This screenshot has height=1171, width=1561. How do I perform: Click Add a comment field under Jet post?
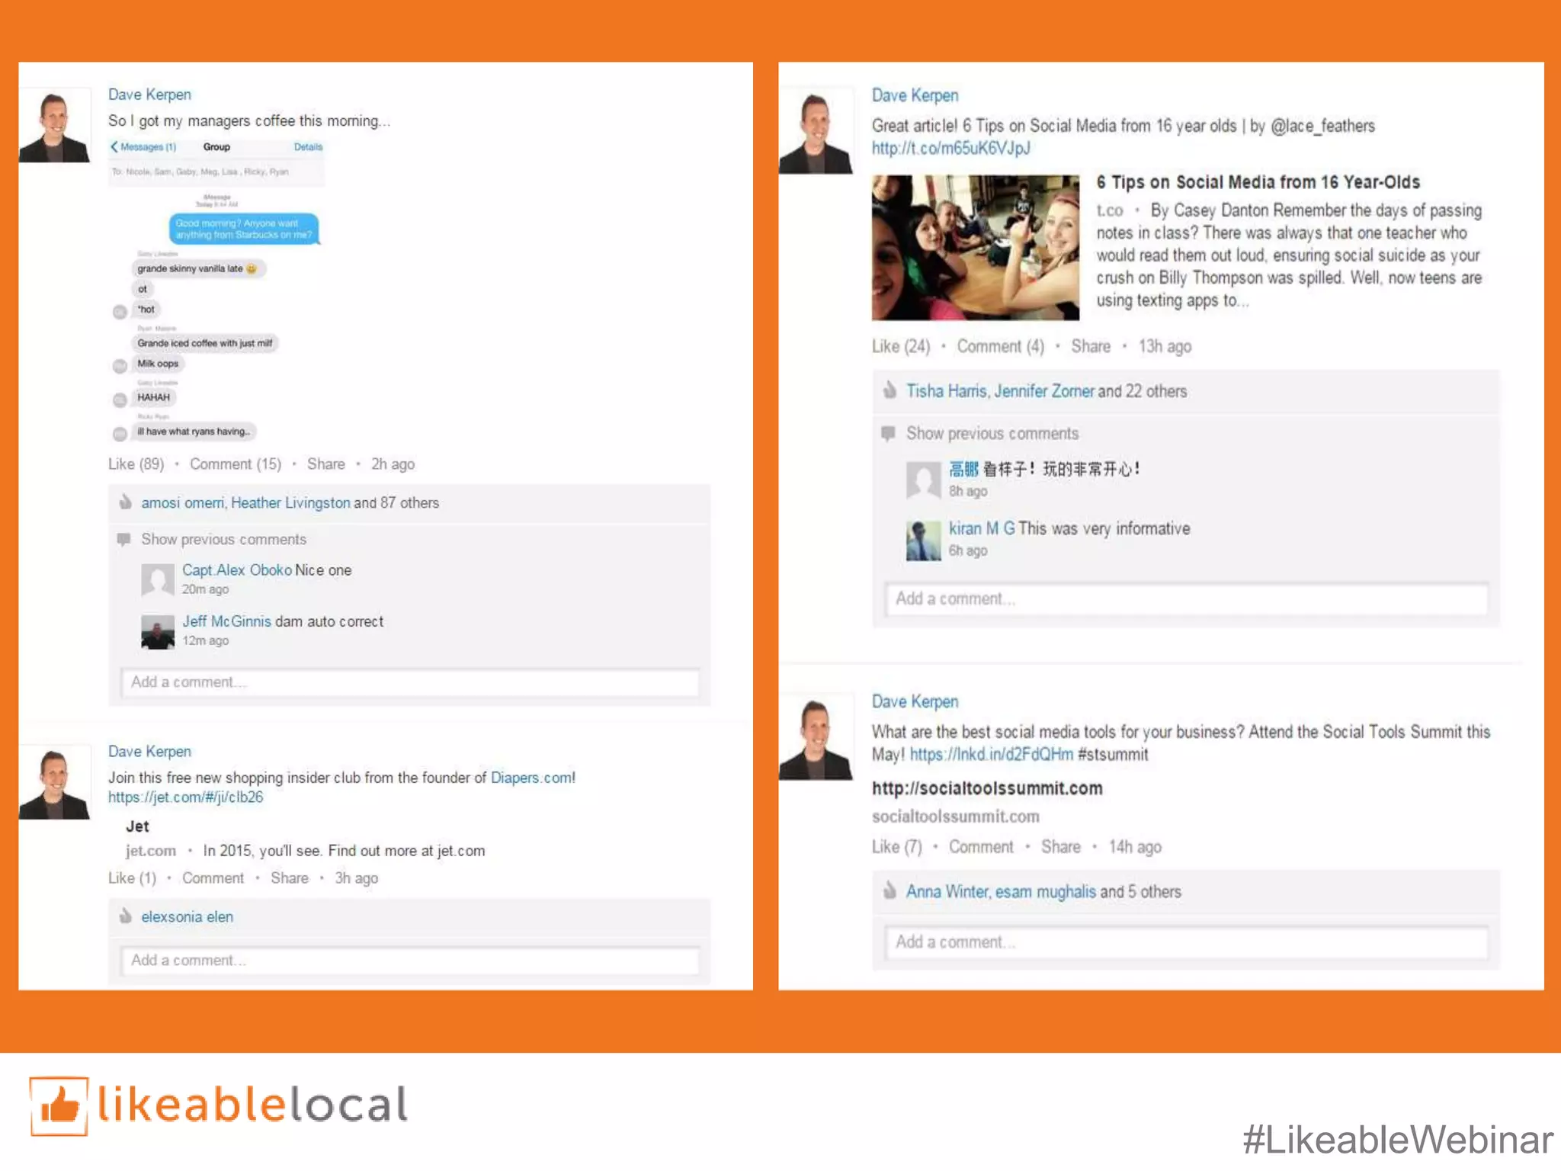click(x=410, y=960)
